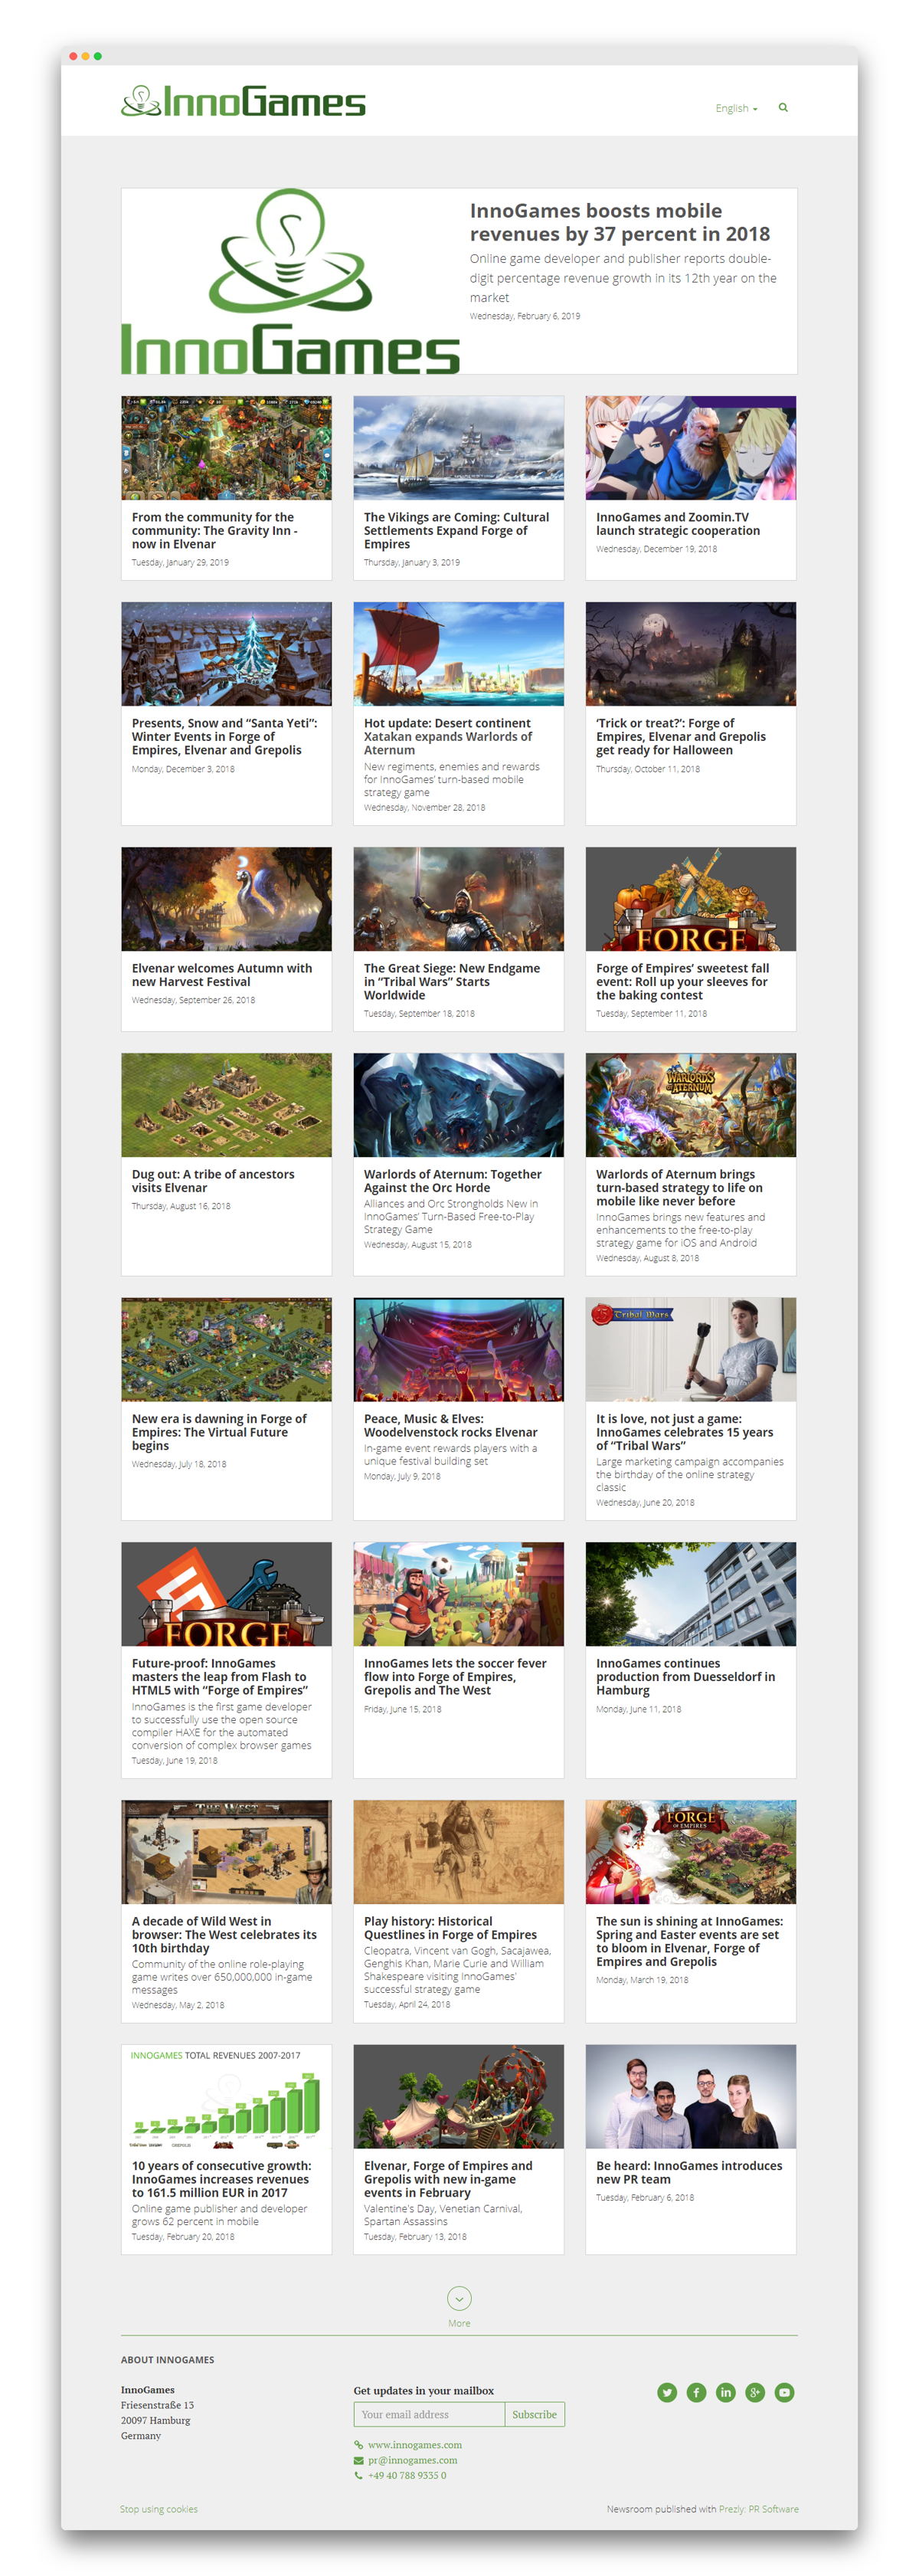Open the Forge of Empires baking contest title

coord(683,981)
